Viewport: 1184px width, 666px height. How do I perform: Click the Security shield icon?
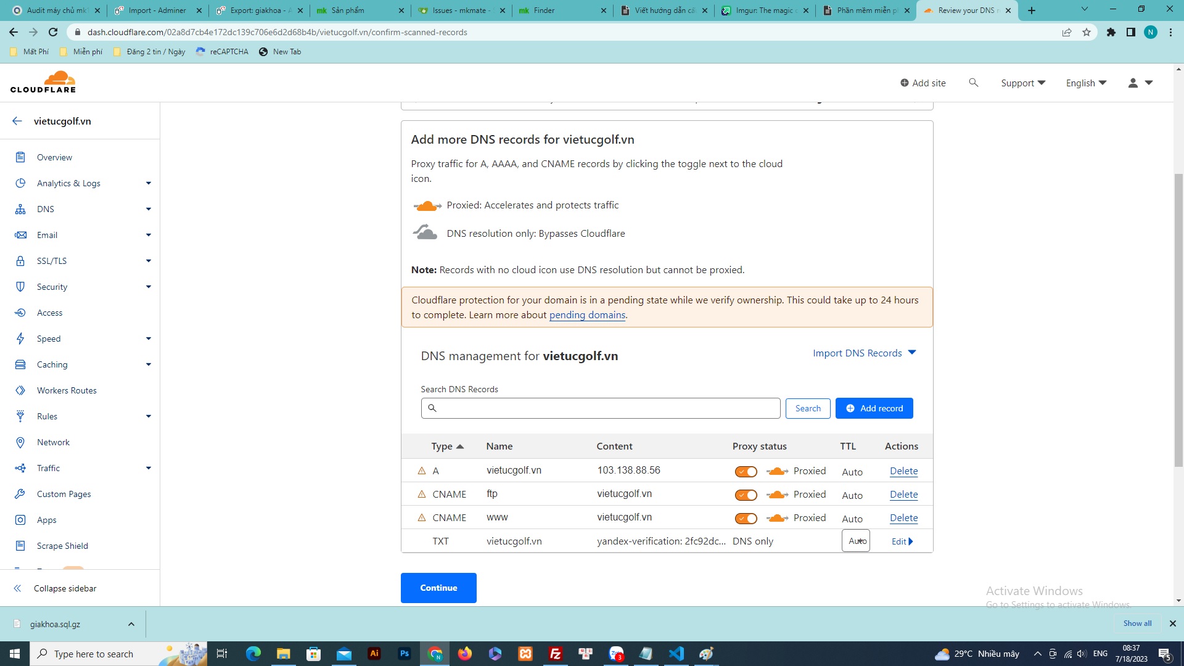(20, 287)
